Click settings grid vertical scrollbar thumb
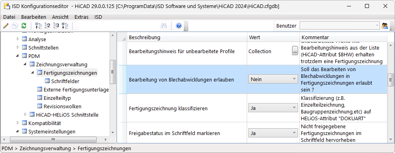 (391, 80)
